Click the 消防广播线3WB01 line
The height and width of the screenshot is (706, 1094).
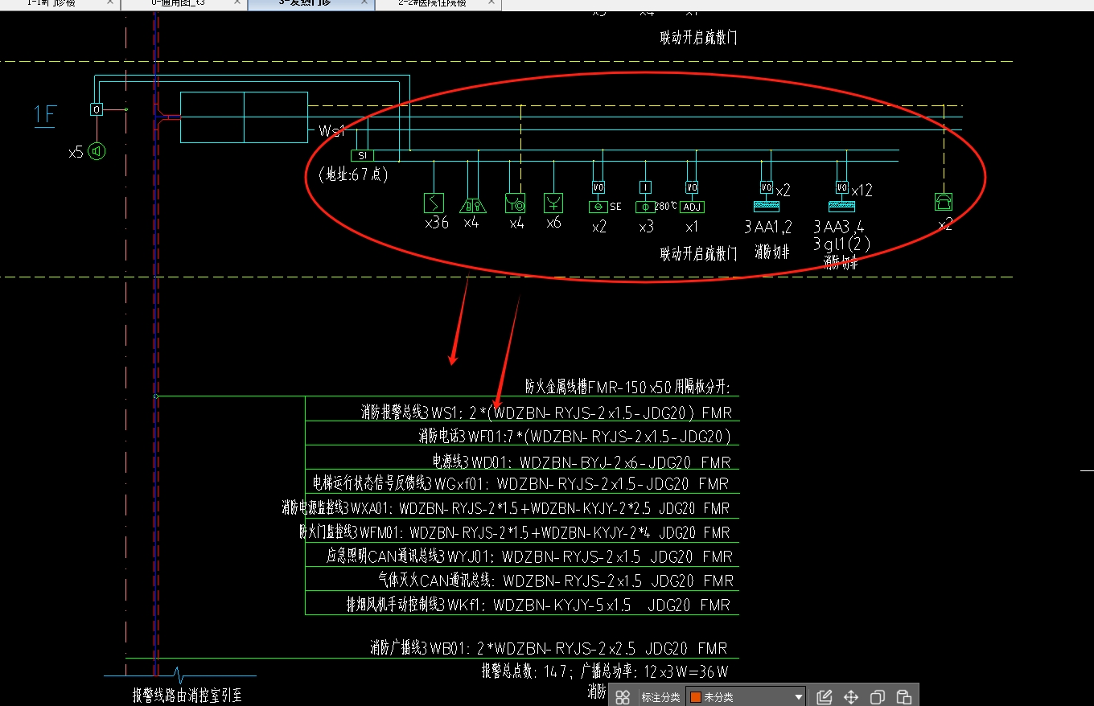(x=549, y=648)
